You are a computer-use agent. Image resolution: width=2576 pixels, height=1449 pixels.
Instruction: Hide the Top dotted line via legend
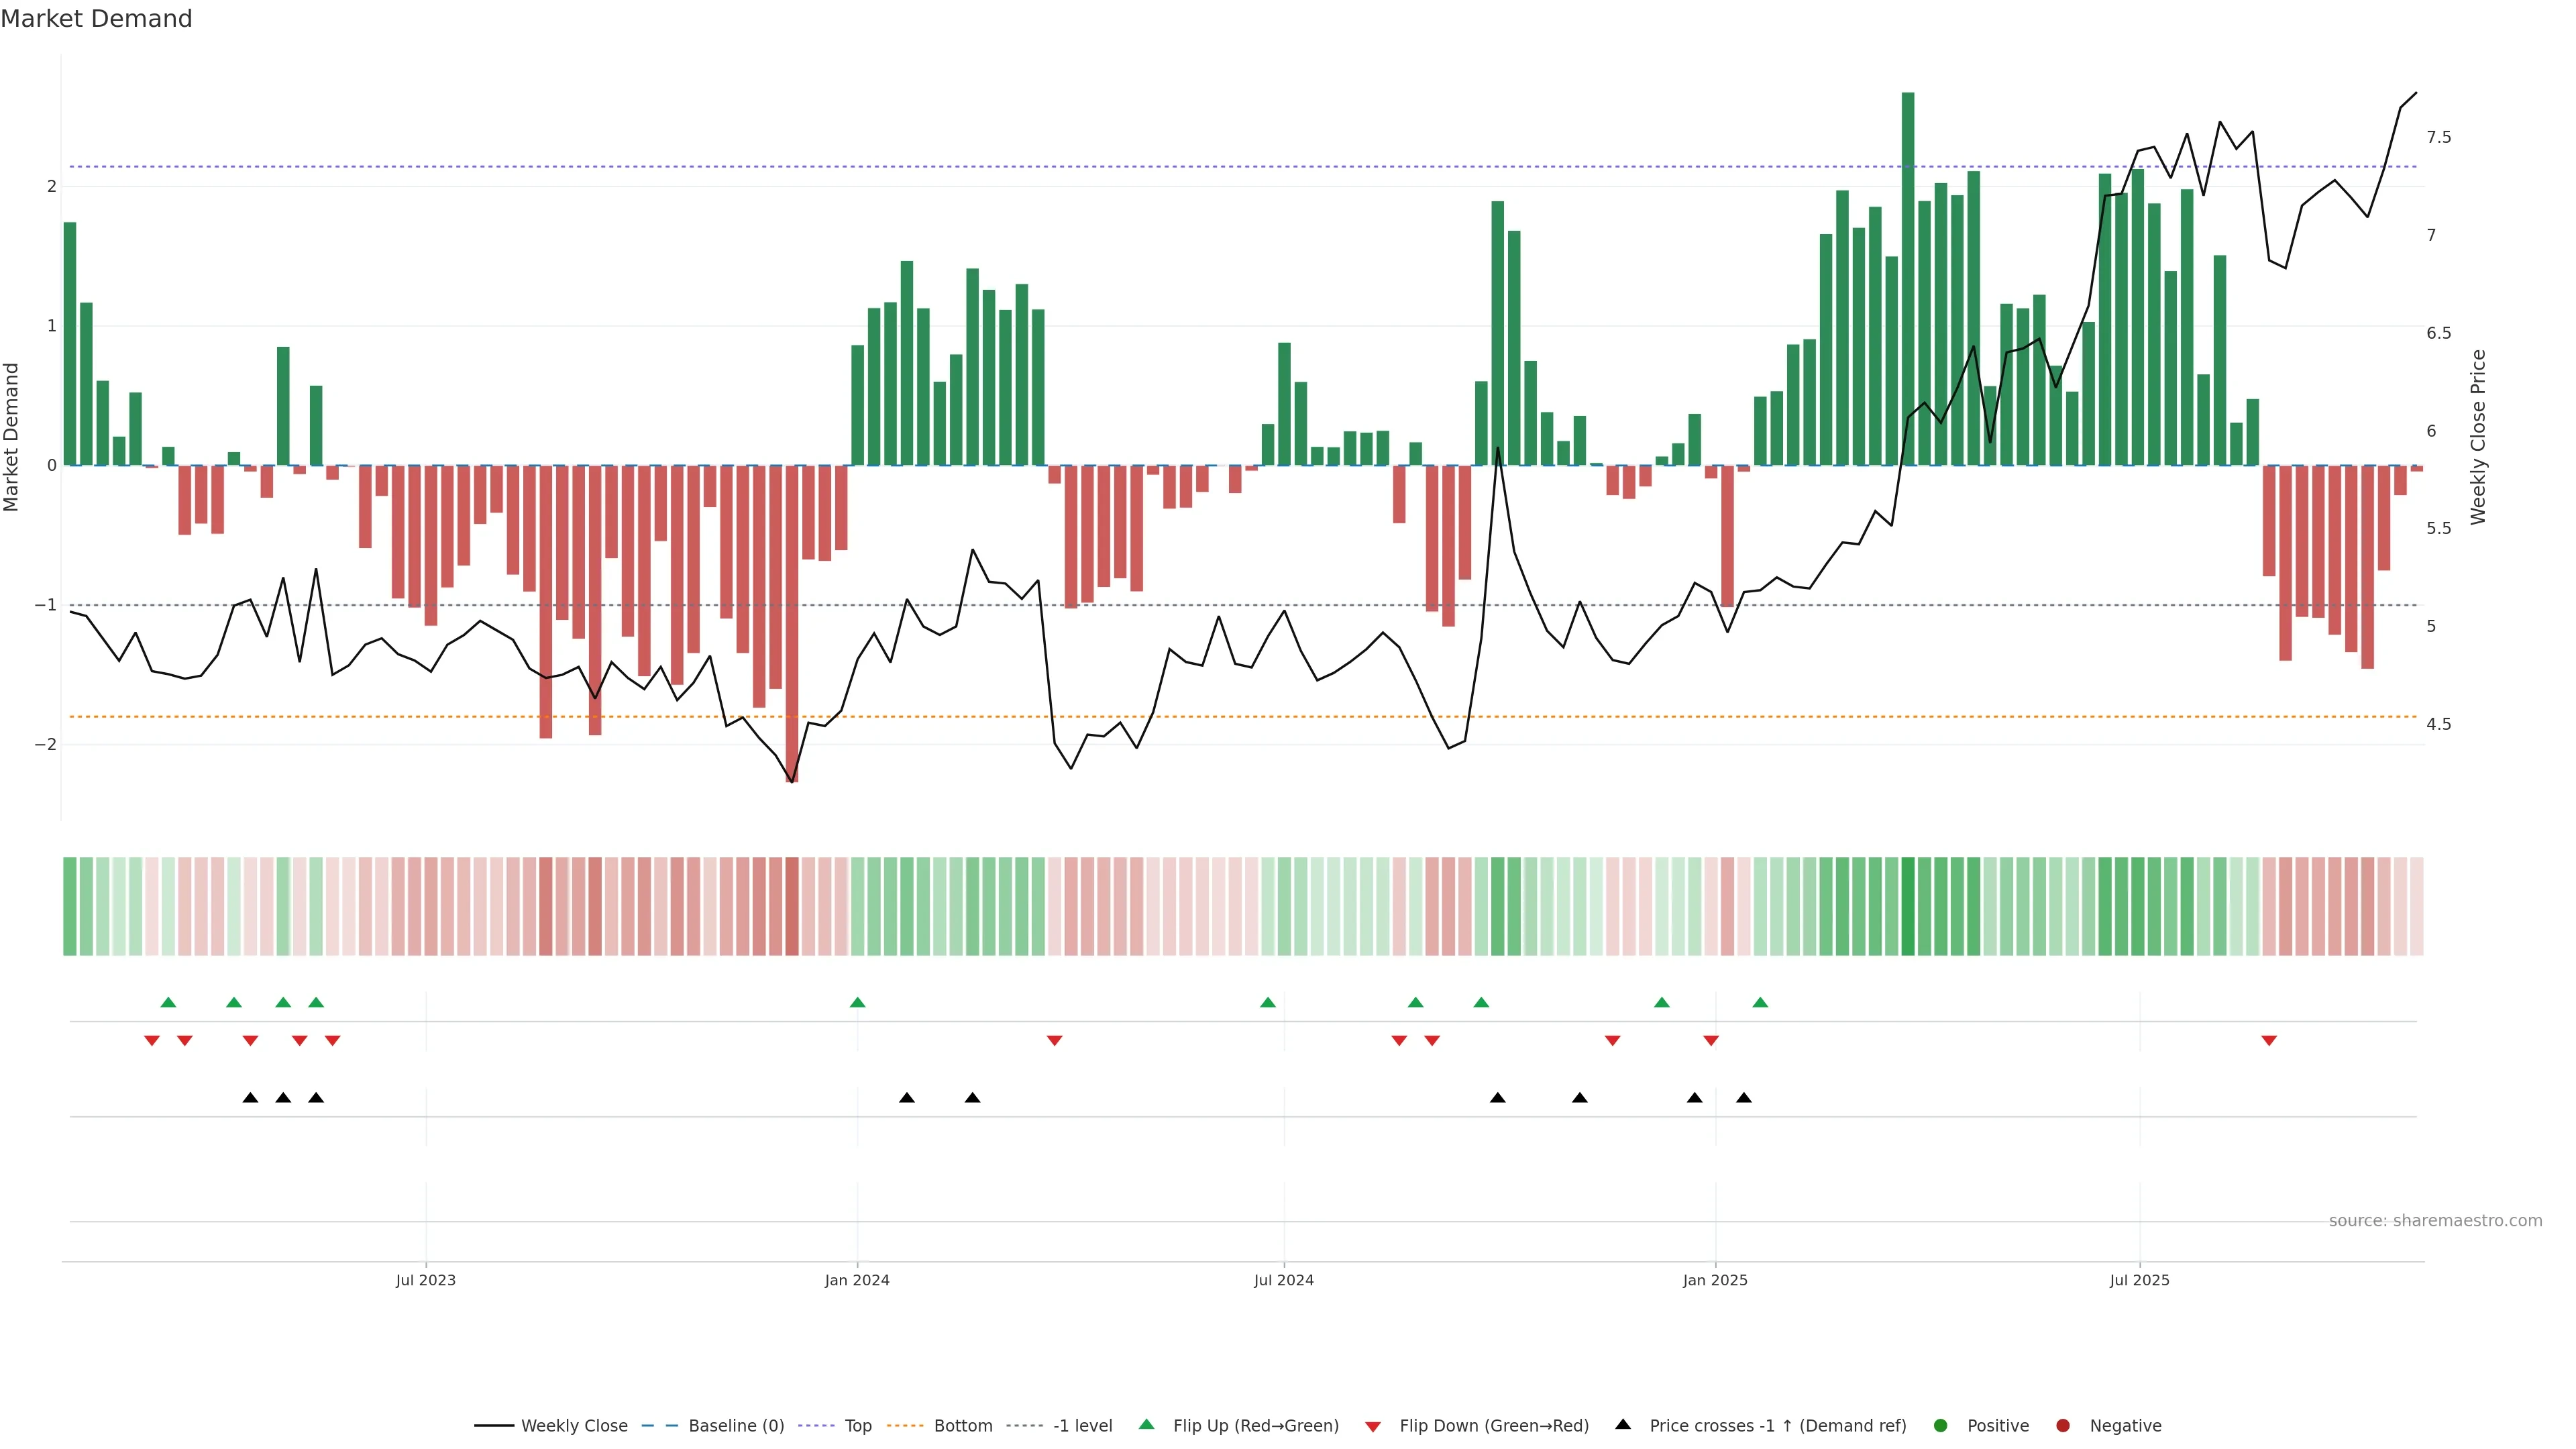[x=857, y=1425]
